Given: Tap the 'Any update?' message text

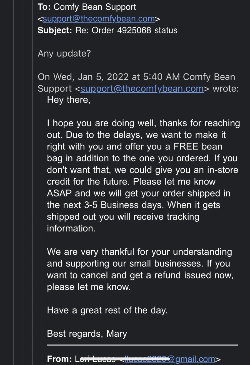Looking at the screenshot, I should [x=64, y=53].
